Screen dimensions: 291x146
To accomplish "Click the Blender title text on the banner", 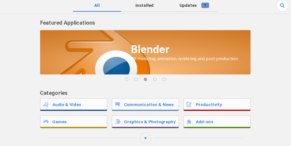I will [x=150, y=49].
